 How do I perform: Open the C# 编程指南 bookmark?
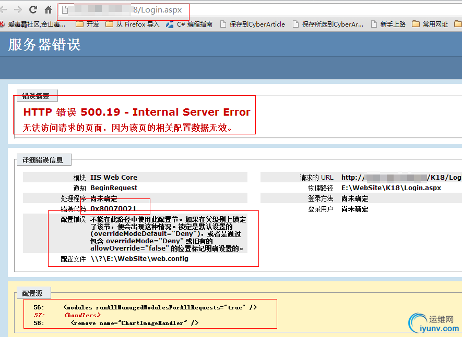tap(189, 24)
